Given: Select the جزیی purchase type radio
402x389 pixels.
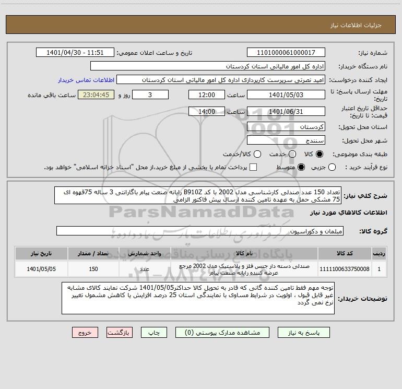Looking at the screenshot, I should coord(332,167).
